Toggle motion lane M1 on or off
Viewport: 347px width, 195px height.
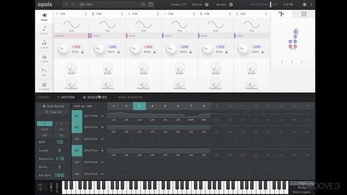[77, 116]
